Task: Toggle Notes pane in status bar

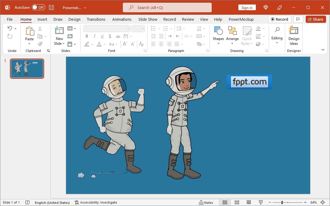Action: (206, 202)
